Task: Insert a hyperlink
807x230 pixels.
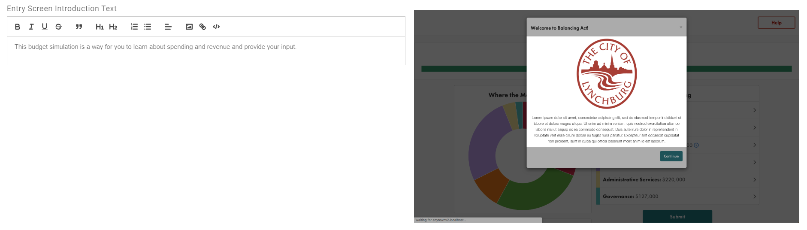Action: tap(203, 27)
